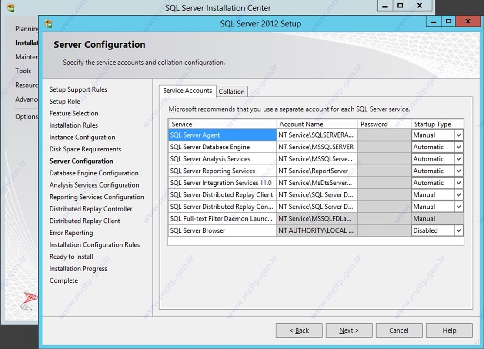Screen dimensions: 484x349
Task: Open Startup Type dropdown for SQL Server Analysis Services
Action: (x=459, y=159)
